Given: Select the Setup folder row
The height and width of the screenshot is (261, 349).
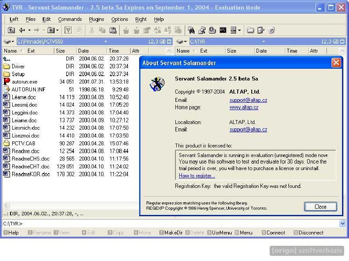Looking at the screenshot, I should pos(66,74).
